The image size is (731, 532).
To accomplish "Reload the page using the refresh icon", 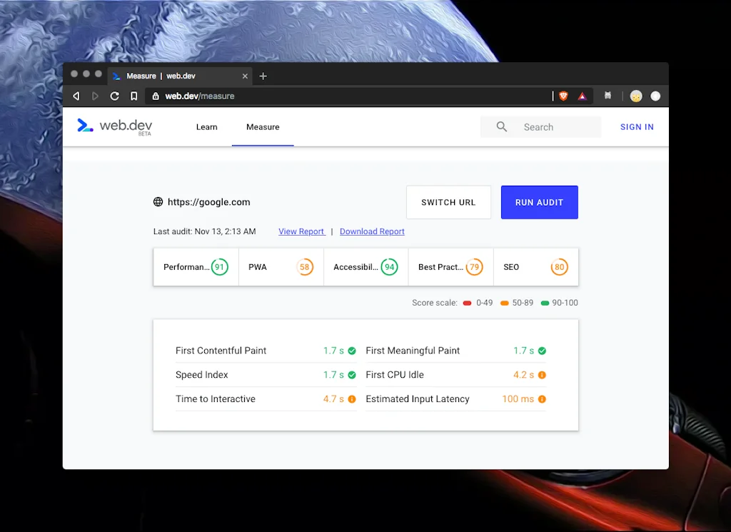I will (114, 96).
